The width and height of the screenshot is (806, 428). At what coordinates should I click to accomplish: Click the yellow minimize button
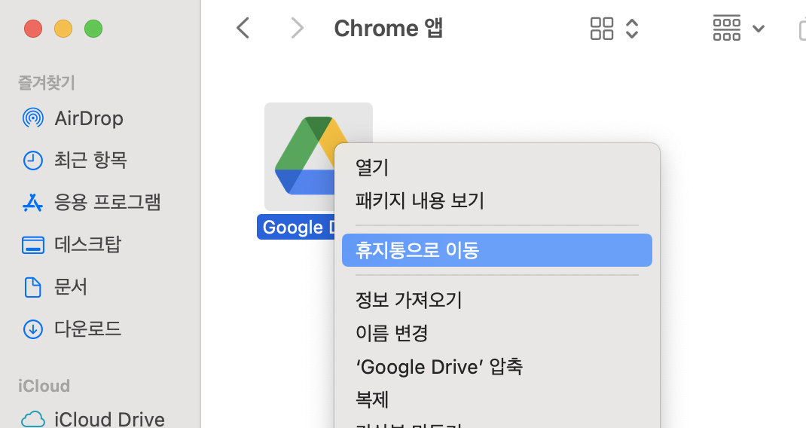coord(63,29)
